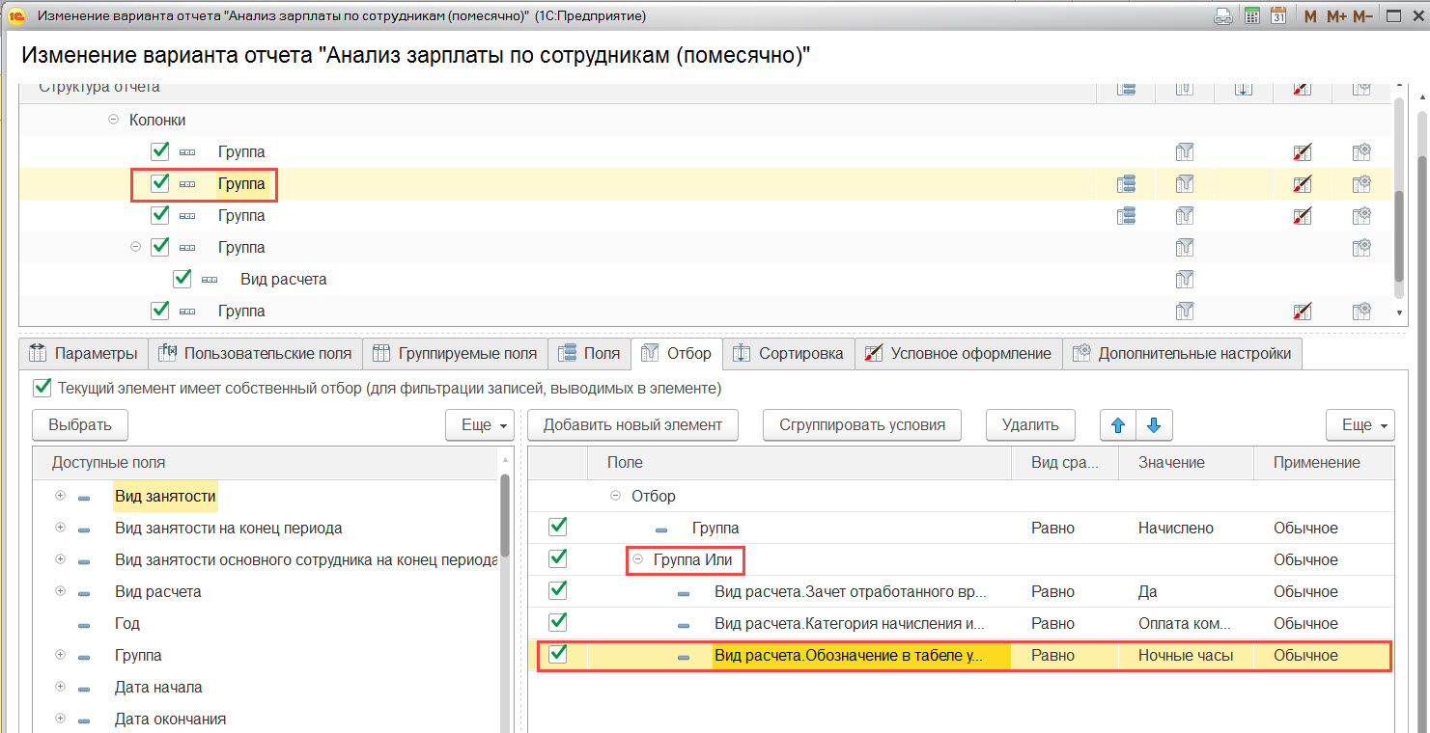Screen dimensions: 1430x733
Task: Expand the Дата окончания available field
Action: pos(60,719)
